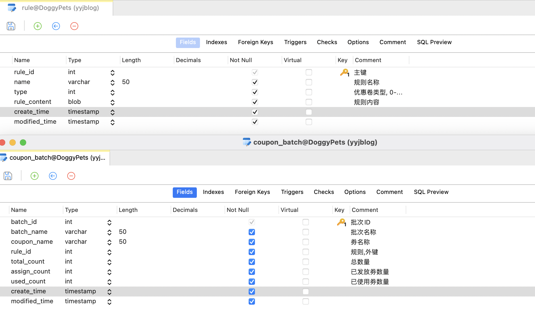Select the coupon_batch@DoggyPets document tab
The height and width of the screenshot is (309, 535).
(55, 158)
